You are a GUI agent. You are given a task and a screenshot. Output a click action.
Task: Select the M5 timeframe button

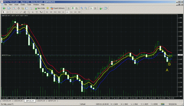tap(51, 12)
